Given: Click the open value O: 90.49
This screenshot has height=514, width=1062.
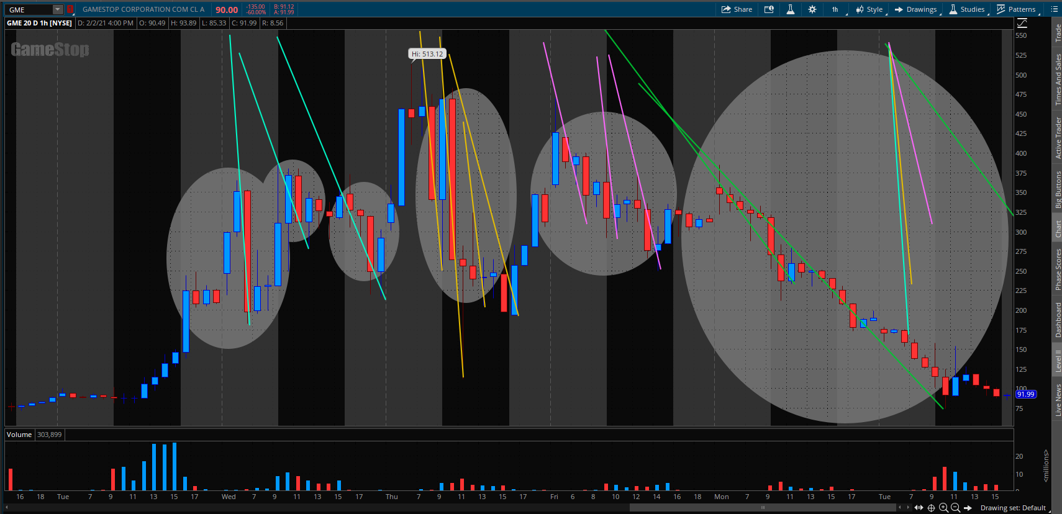Looking at the screenshot, I should [x=152, y=23].
